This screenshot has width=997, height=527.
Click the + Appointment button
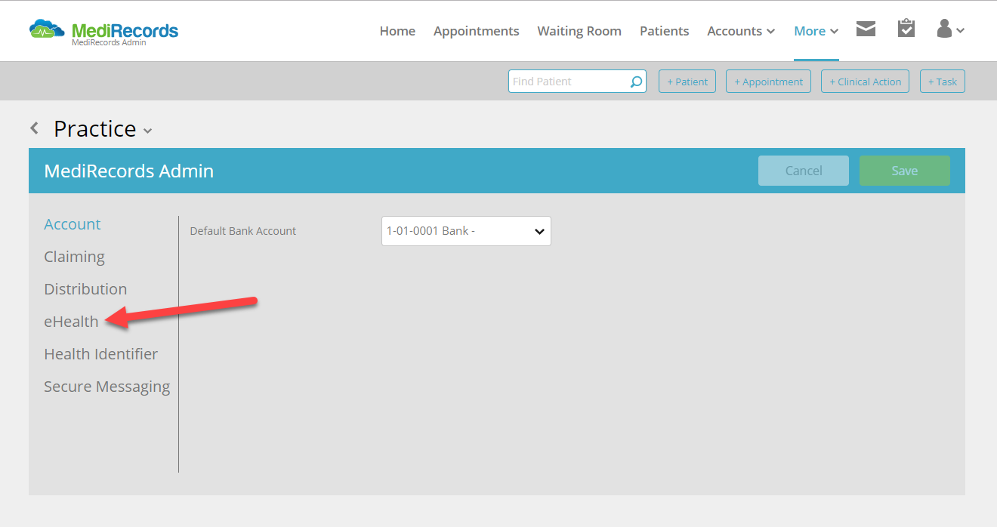coord(769,82)
